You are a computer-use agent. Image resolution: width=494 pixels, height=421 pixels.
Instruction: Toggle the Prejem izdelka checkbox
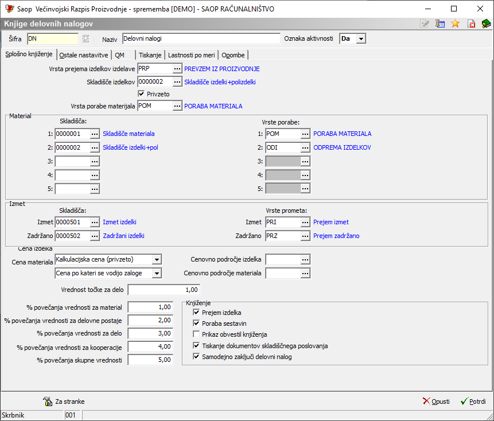[196, 313]
